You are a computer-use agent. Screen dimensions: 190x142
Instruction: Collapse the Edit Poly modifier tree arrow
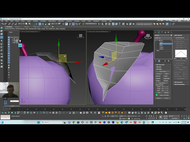(157, 40)
